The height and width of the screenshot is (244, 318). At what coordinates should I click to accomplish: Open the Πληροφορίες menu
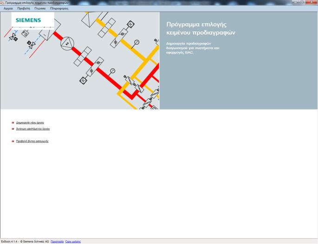click(x=59, y=8)
